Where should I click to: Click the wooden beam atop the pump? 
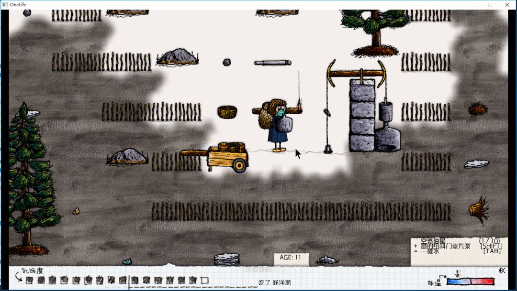(357, 74)
